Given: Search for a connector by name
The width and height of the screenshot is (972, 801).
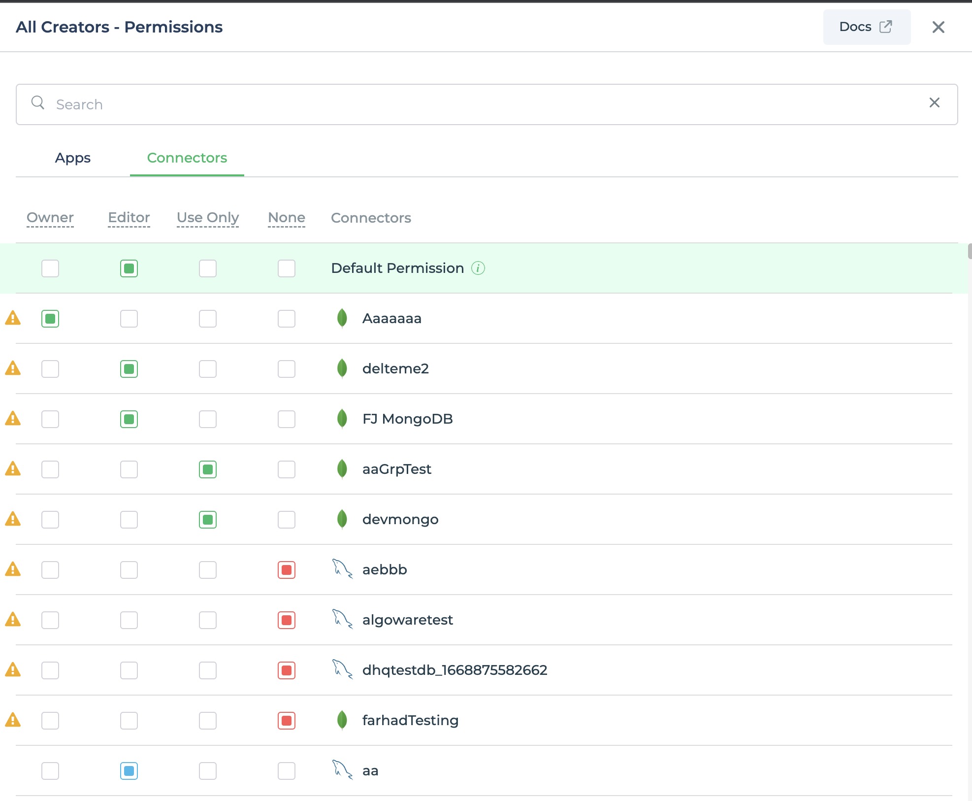Looking at the screenshot, I should coord(486,104).
